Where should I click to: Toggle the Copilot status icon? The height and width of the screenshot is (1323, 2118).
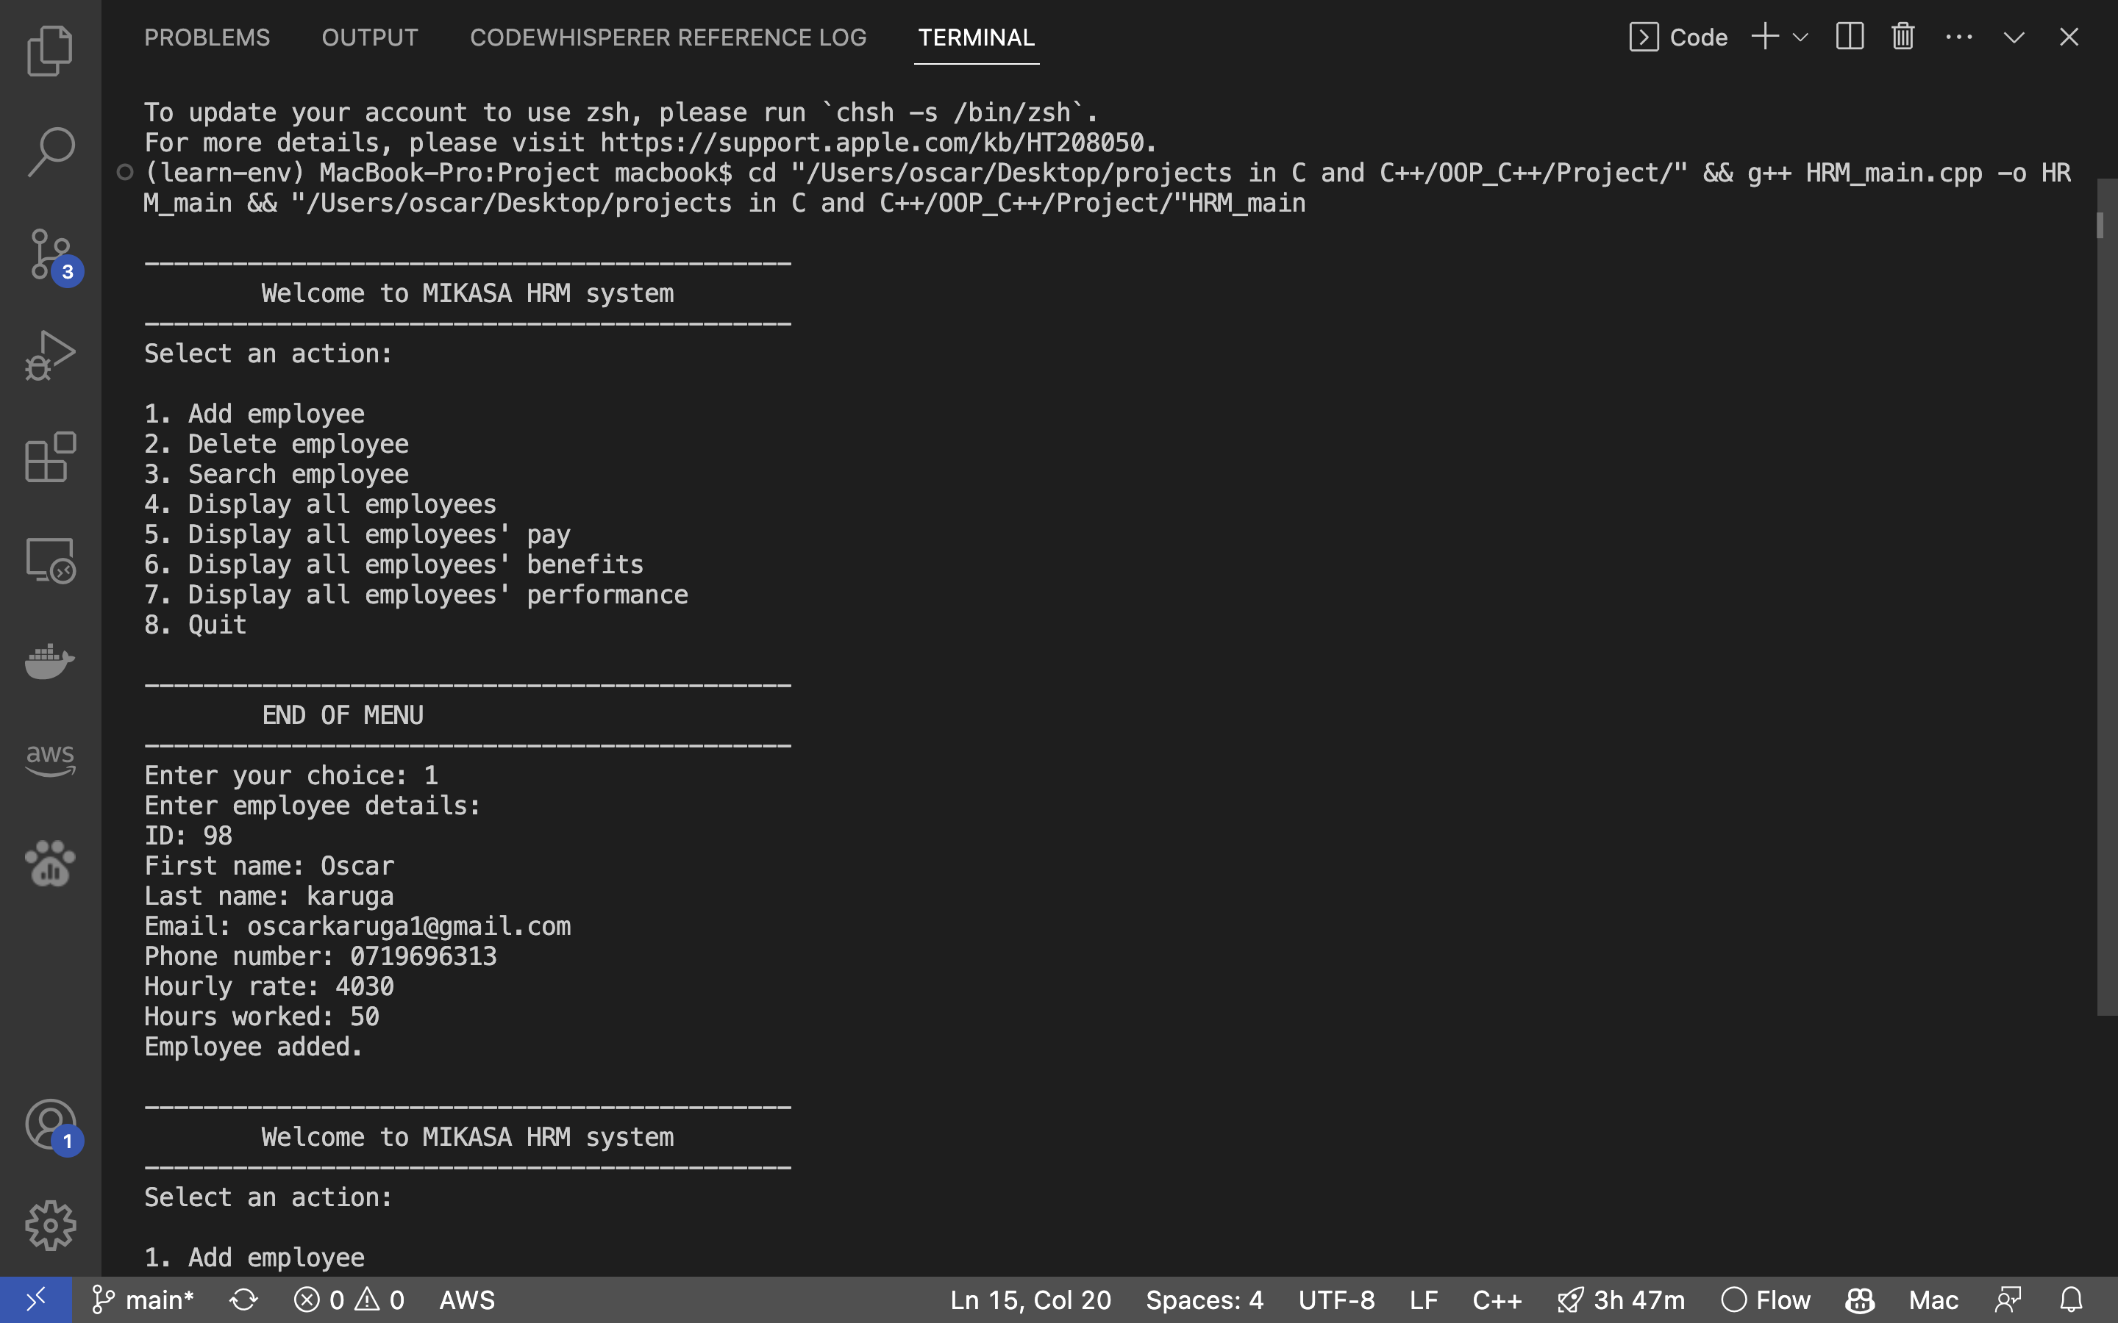pyautogui.click(x=1859, y=1300)
